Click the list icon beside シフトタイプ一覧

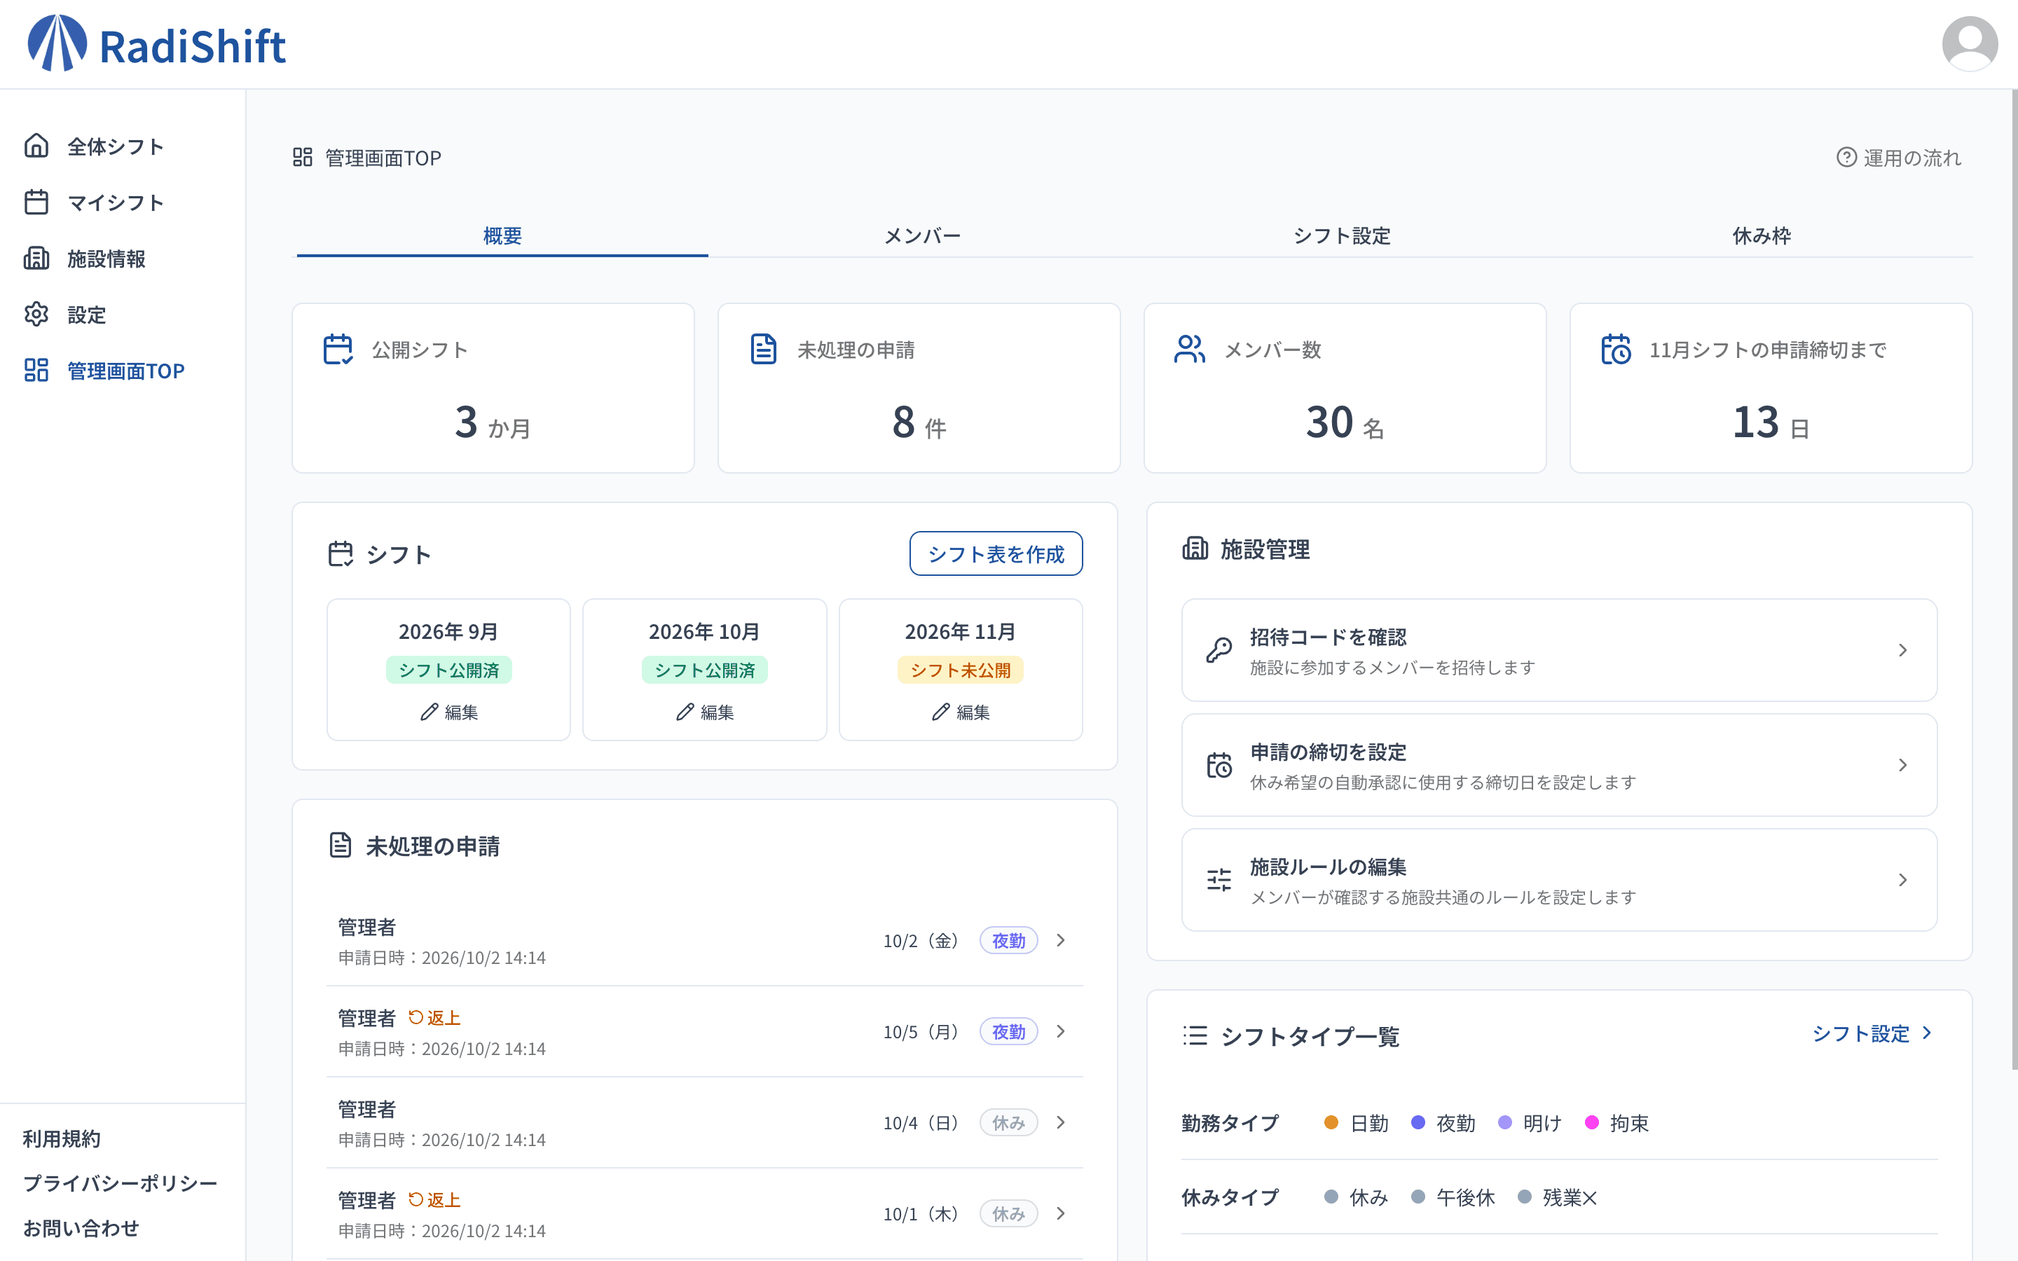coord(1195,1035)
